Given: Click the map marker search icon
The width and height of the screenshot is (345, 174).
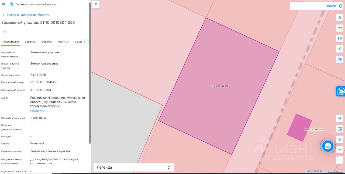Looking at the screenshot, I should 340,139.
